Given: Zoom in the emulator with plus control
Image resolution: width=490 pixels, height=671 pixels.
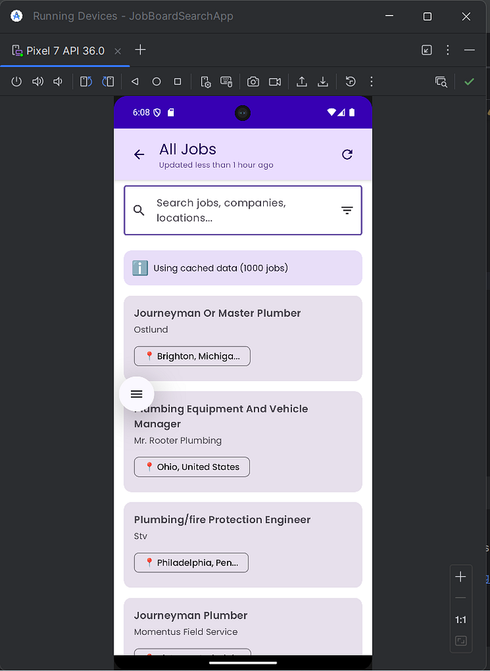Looking at the screenshot, I should click(x=460, y=577).
